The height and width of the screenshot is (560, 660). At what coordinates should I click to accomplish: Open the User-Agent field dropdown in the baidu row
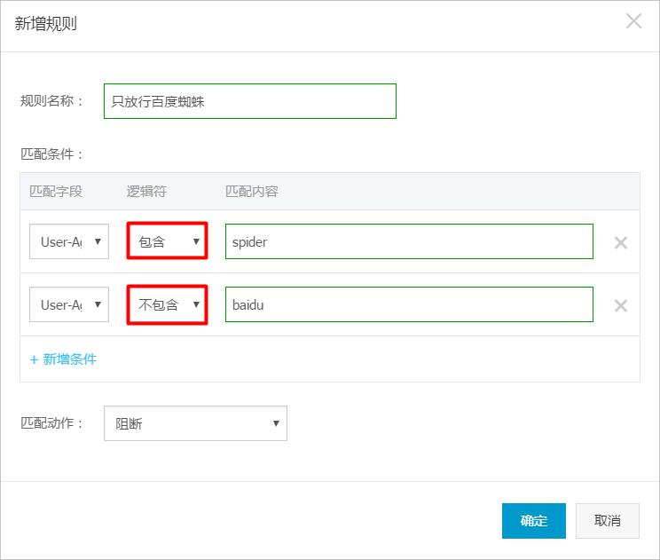coord(69,304)
